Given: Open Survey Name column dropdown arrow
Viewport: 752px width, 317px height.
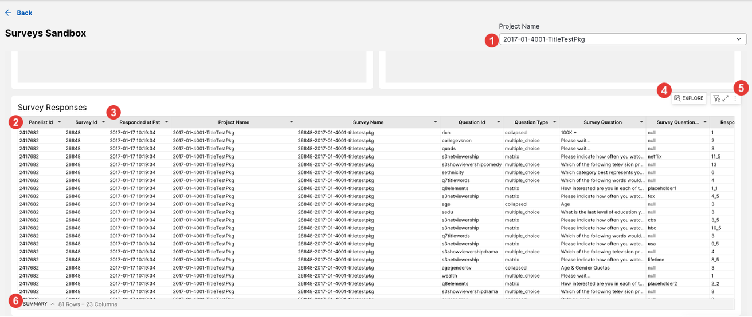Looking at the screenshot, I should pos(435,122).
